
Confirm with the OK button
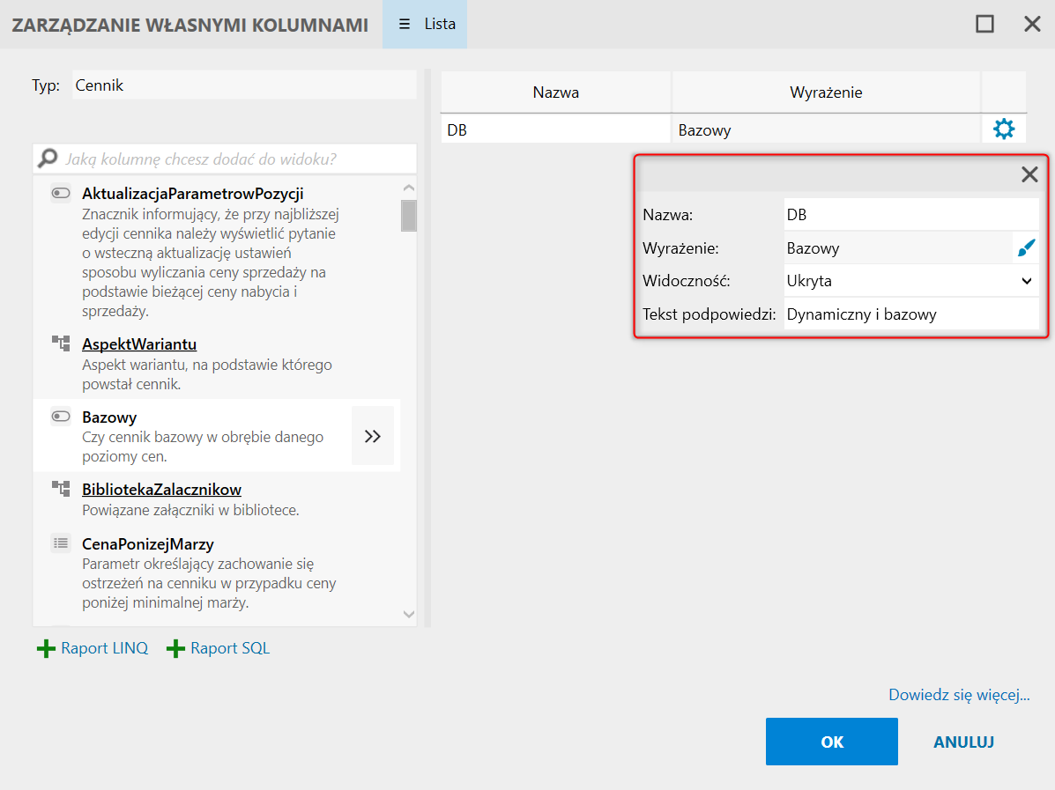pyautogui.click(x=832, y=742)
